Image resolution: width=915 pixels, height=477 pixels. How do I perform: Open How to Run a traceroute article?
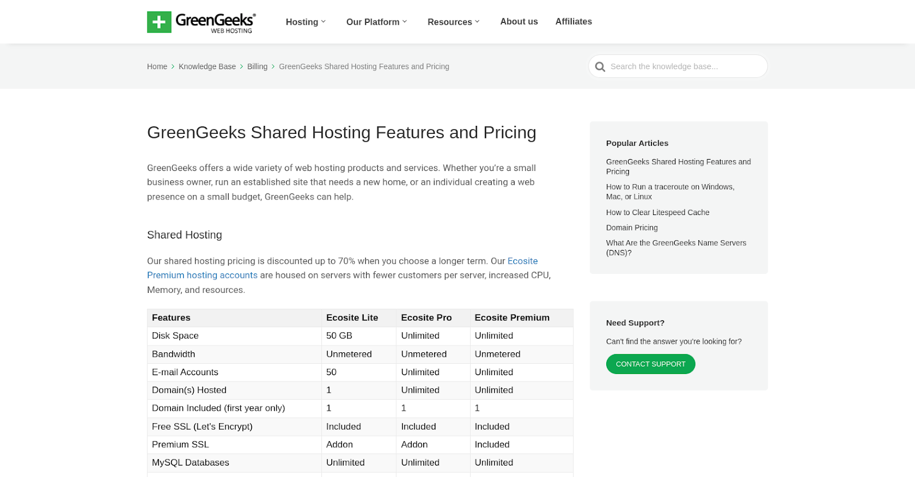tap(670, 192)
